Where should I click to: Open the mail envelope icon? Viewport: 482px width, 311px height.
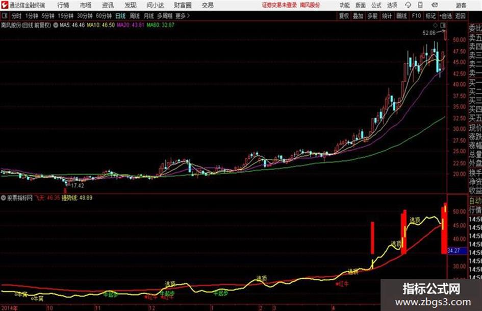435,5
